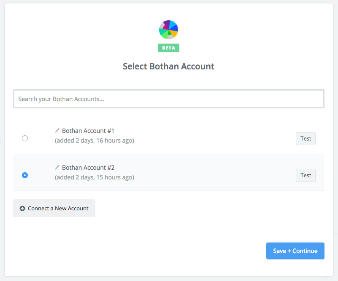Image resolution: width=338 pixels, height=281 pixels.
Task: Click the Bothan Account #1 row
Action: [169, 135]
